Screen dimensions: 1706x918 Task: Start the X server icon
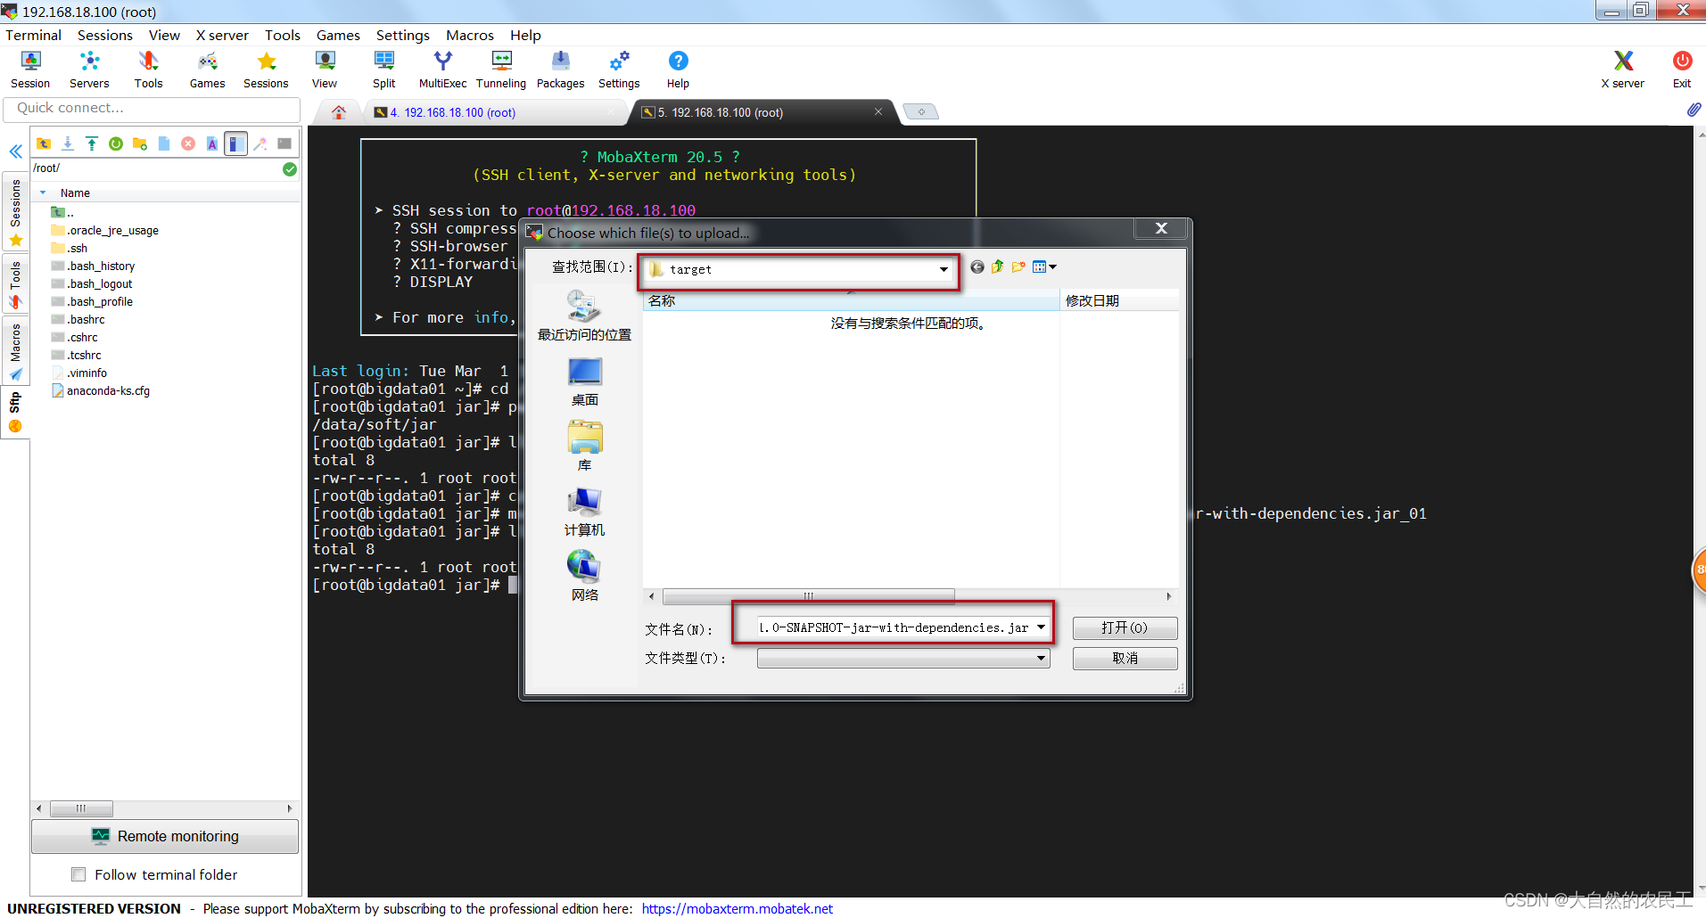coord(1622,70)
